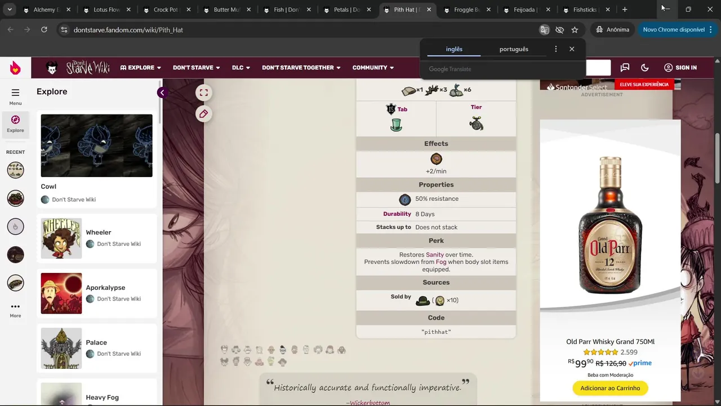Open the Aporkalypse article link
This screenshot has height=406, width=721.
(x=105, y=288)
